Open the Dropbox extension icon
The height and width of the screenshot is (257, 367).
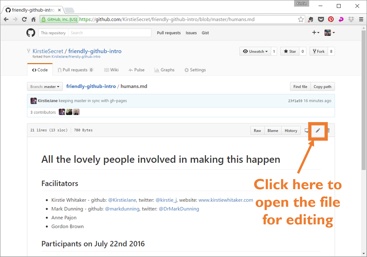[351, 19]
